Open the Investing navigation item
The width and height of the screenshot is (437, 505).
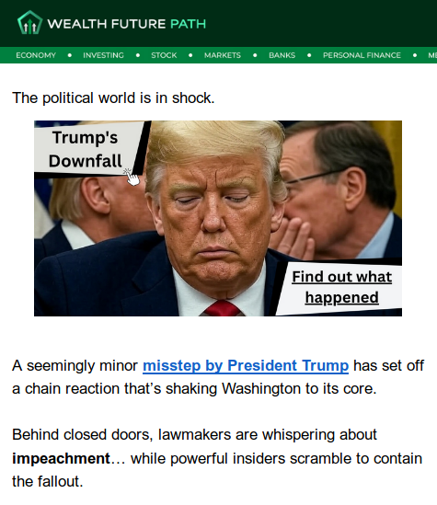[103, 55]
